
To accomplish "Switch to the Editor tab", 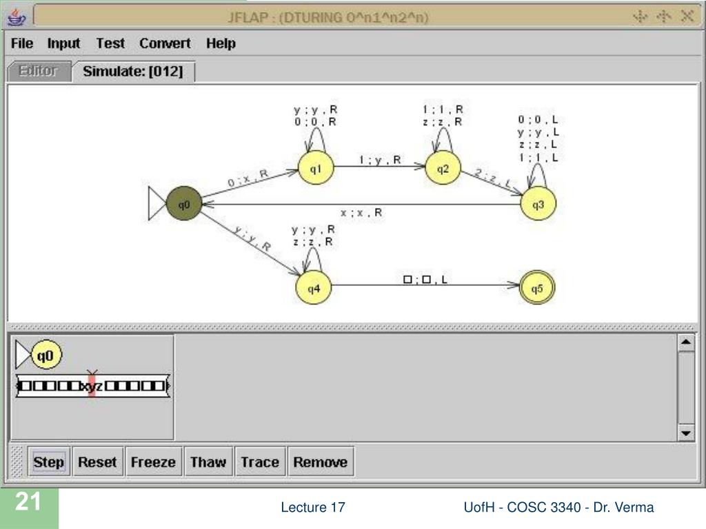I will coord(39,71).
